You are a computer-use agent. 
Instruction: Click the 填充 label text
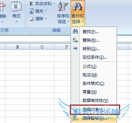[x=39, y=11]
